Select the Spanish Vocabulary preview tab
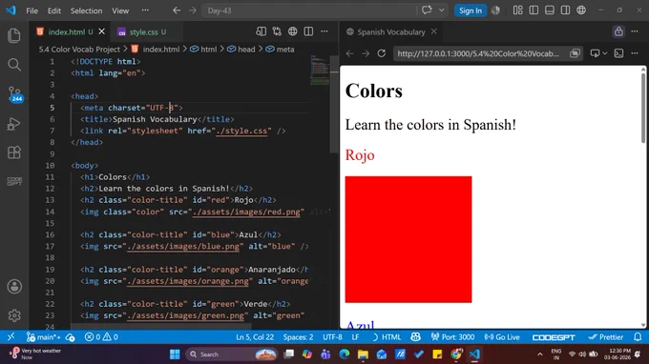 tap(391, 31)
